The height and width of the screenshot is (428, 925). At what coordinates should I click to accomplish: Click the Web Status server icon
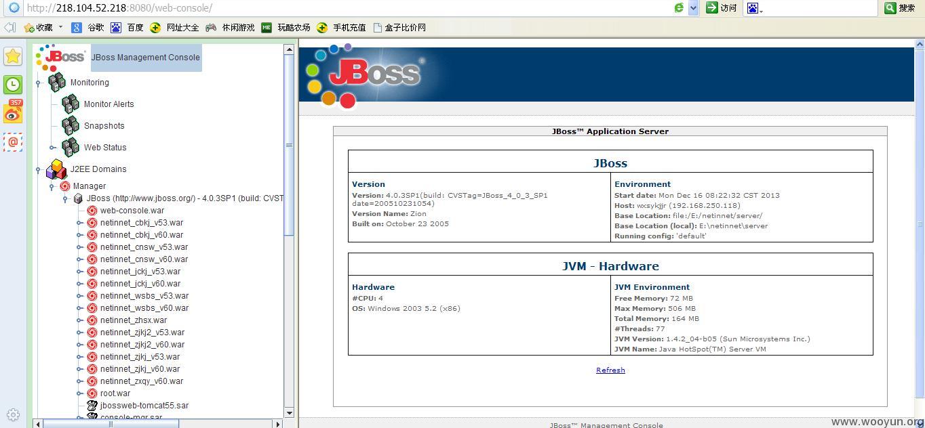click(71, 147)
